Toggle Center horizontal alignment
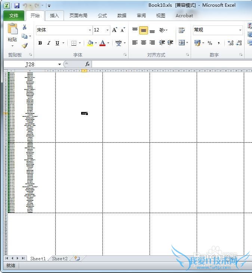The height and width of the screenshot is (273, 252). pos(144,42)
